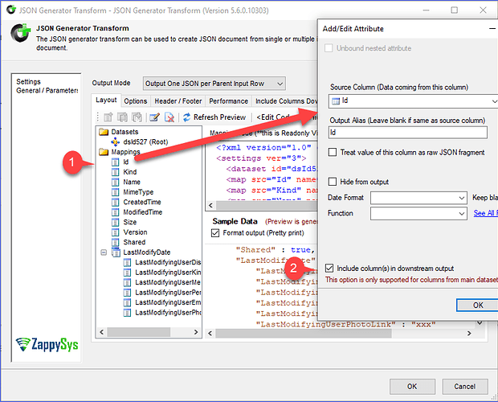Screen dimensions: 498x402
Task: Collapse the LastModifyDate tree node
Action: [104, 252]
